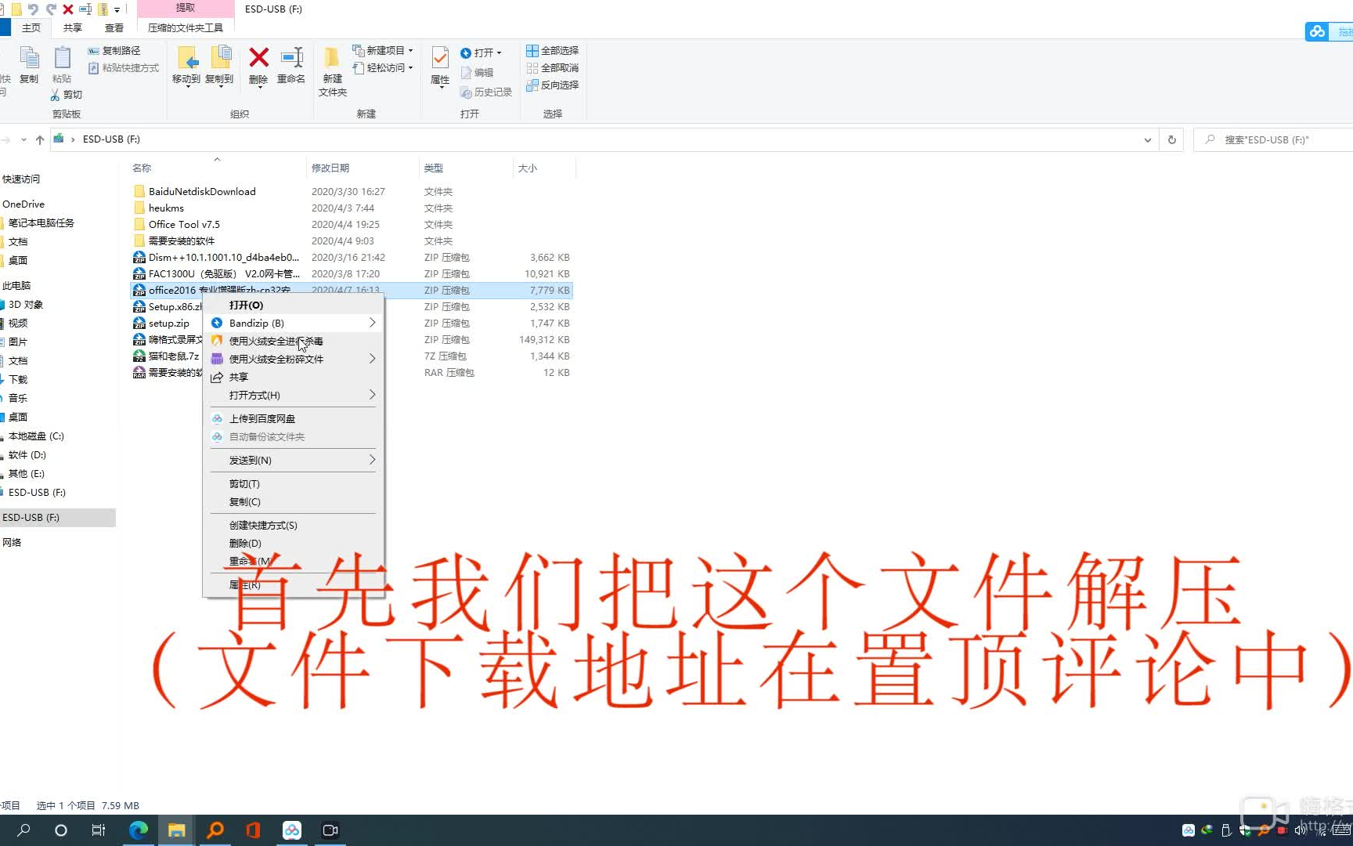The width and height of the screenshot is (1353, 846).
Task: Choose Delete (删除) in context menu
Action: coord(294,544)
